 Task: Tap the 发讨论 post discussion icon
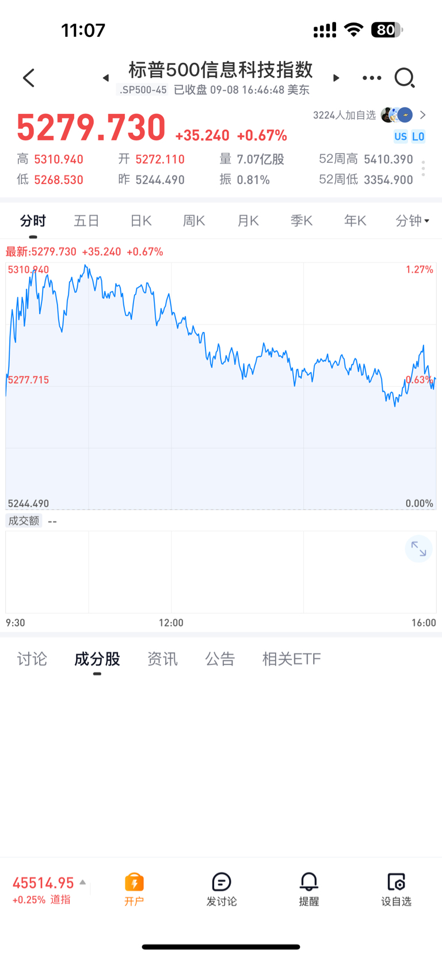(222, 889)
